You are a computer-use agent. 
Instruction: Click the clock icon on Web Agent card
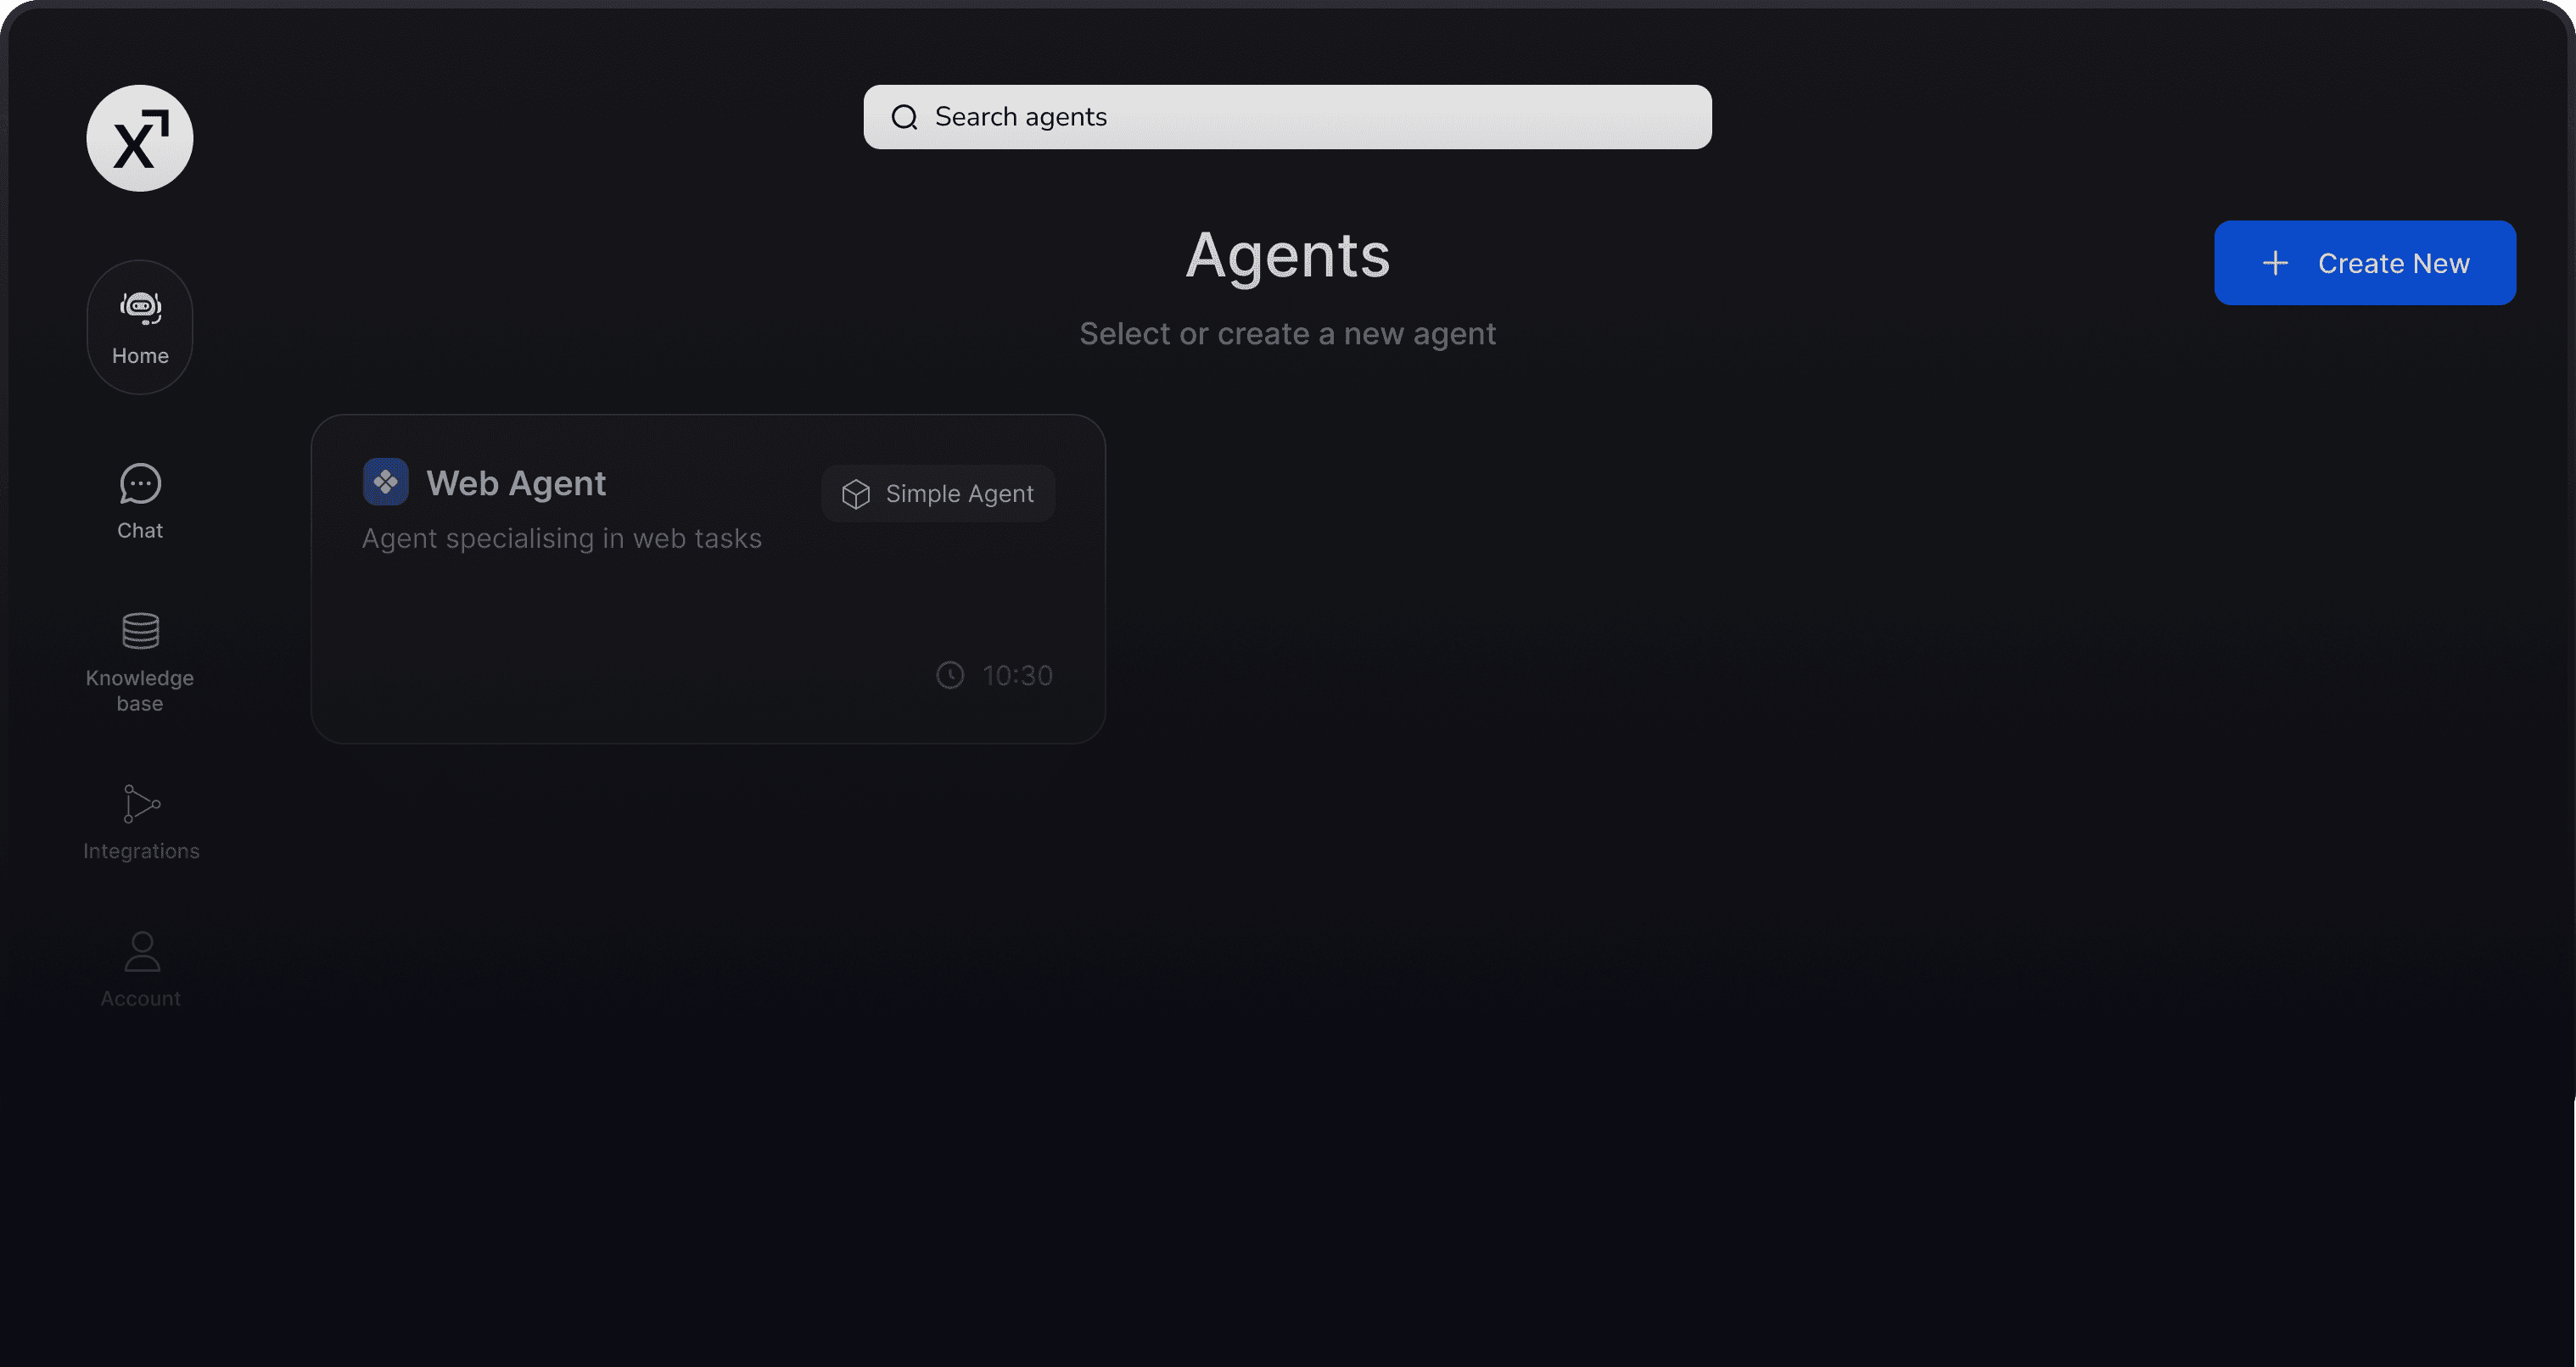tap(950, 676)
